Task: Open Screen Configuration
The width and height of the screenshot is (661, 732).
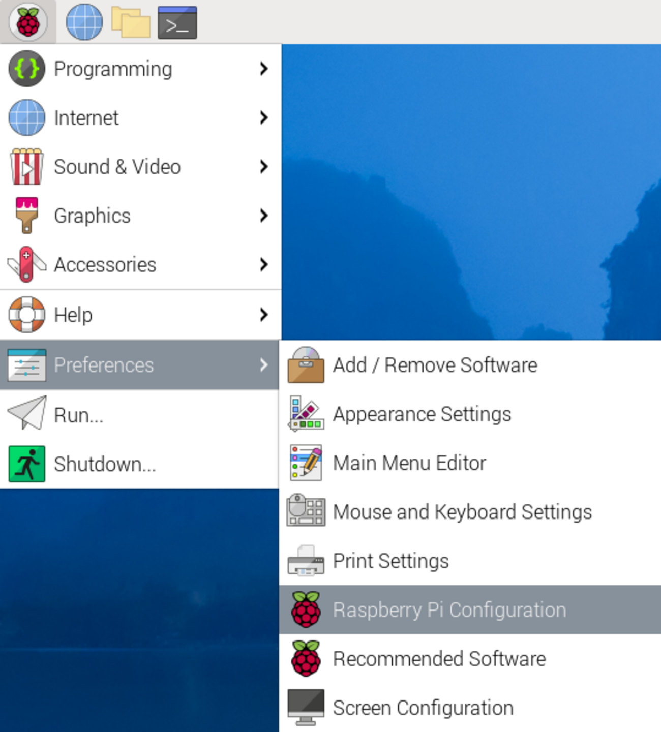Action: 470,708
